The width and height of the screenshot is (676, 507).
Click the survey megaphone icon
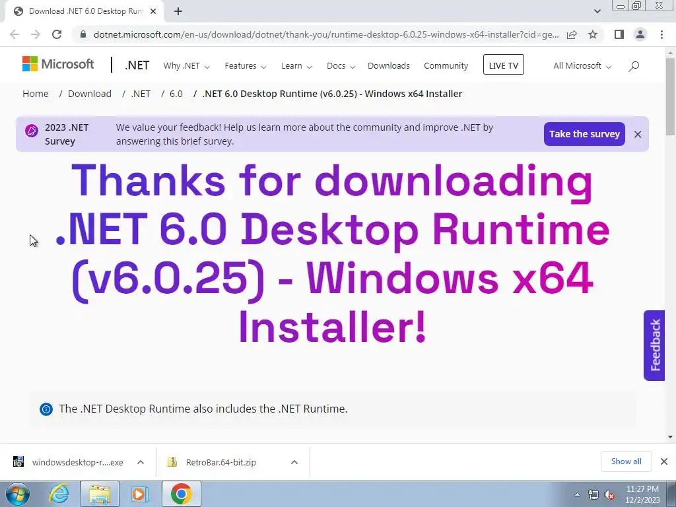pos(32,131)
